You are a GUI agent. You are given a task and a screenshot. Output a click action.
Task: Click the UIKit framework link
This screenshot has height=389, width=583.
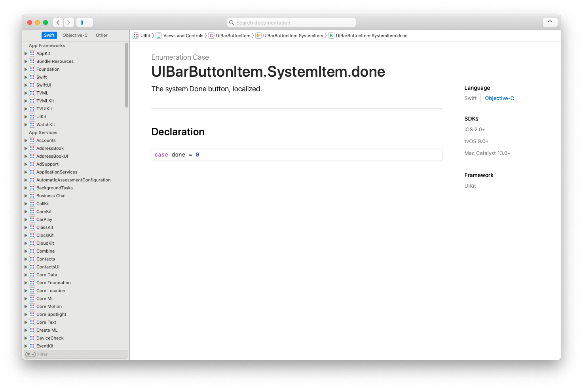[x=470, y=186]
